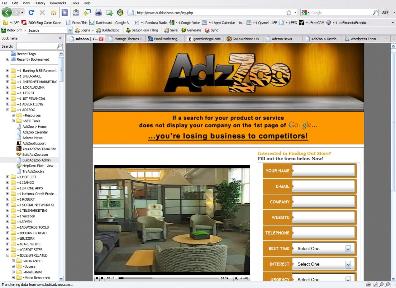Open the History menu

[x=40, y=3]
